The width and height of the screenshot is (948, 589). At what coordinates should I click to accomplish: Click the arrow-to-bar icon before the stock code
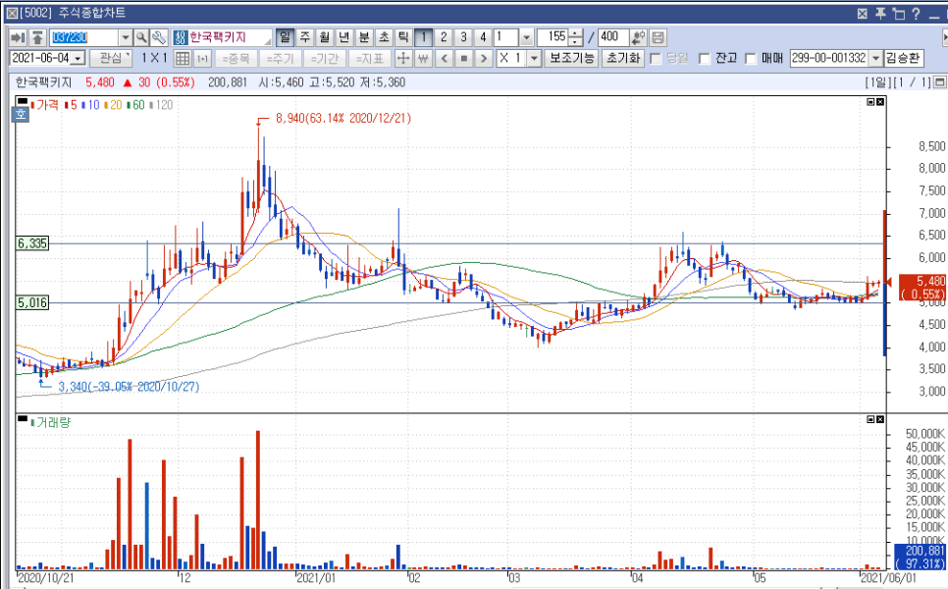18,37
